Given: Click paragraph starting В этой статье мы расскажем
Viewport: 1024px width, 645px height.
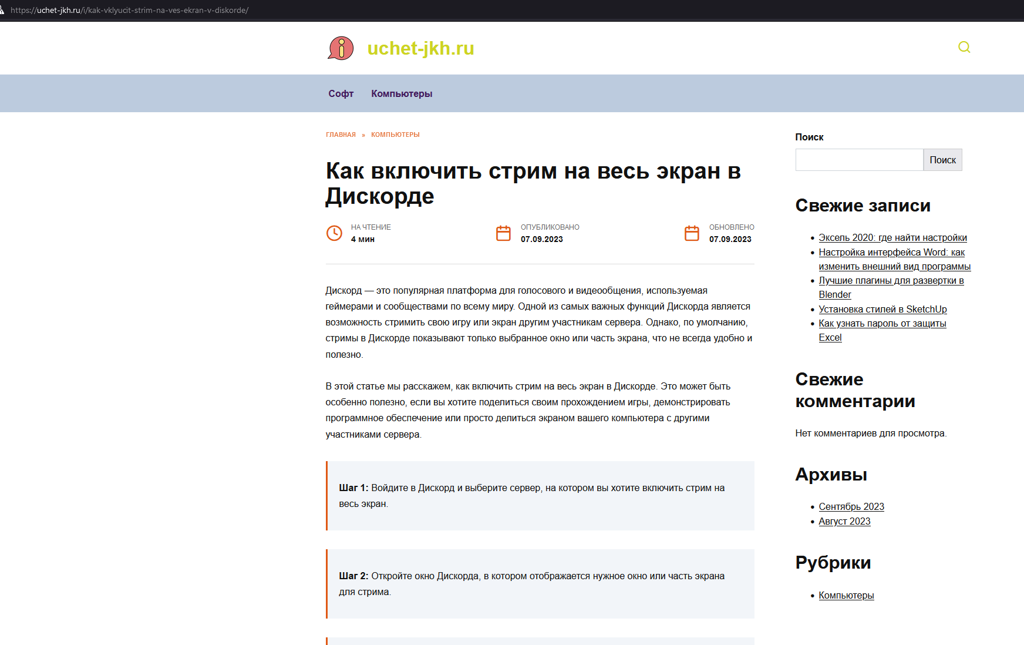Looking at the screenshot, I should (x=528, y=410).
